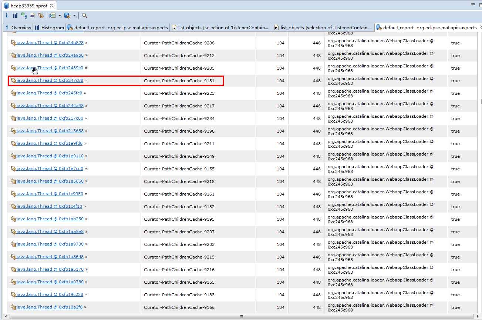Open link java.lang.Thread @ 0xfb1c9950
The width and height of the screenshot is (482, 320).
(x=50, y=194)
